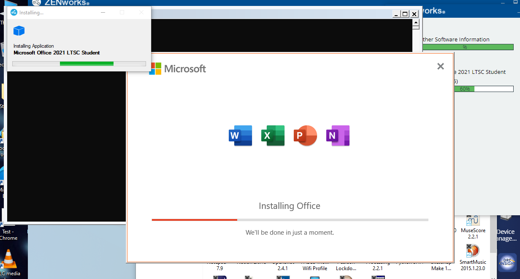Click the '2021 LTSC Student' label in ZENworks window
520x279 pixels.
(x=482, y=72)
